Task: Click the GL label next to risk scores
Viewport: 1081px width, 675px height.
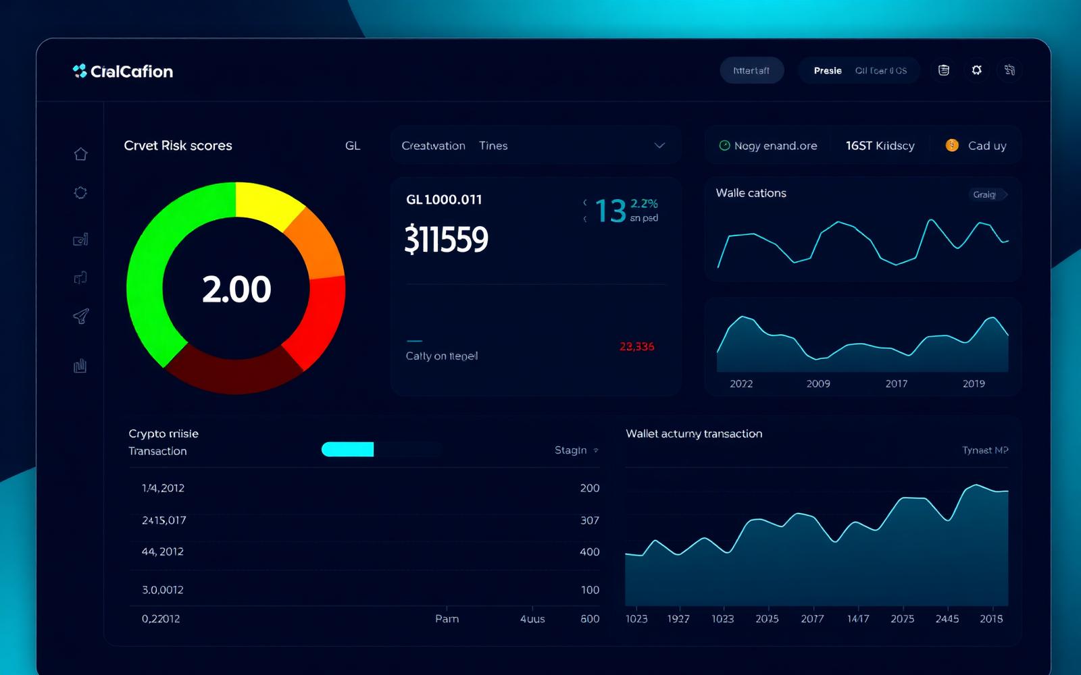Action: click(x=353, y=146)
